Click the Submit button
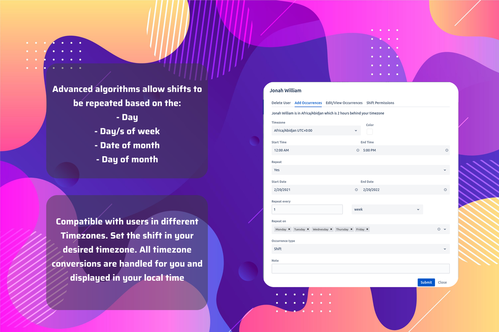Image resolution: width=499 pixels, height=332 pixels. [426, 282]
